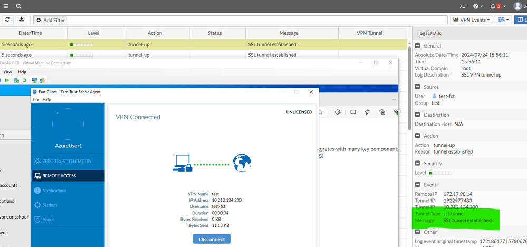Open the notifications bell with 2 alerts
The image size is (527, 247).
tap(497, 6)
